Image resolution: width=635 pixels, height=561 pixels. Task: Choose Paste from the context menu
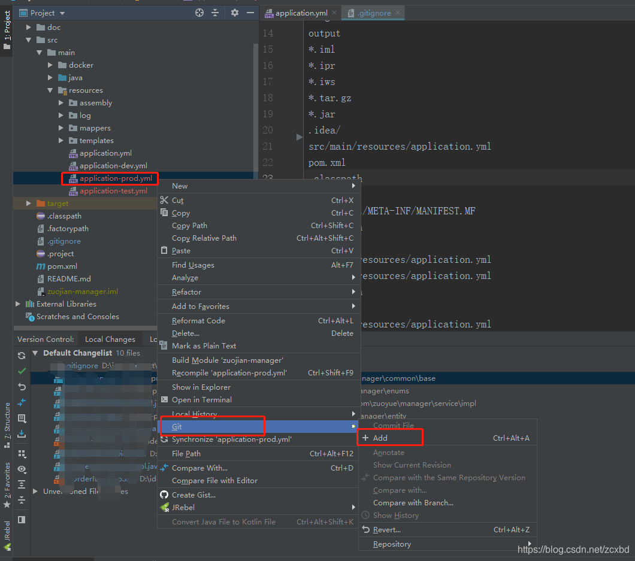258,250
